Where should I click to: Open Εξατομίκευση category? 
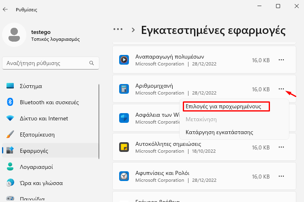pyautogui.click(x=50, y=135)
